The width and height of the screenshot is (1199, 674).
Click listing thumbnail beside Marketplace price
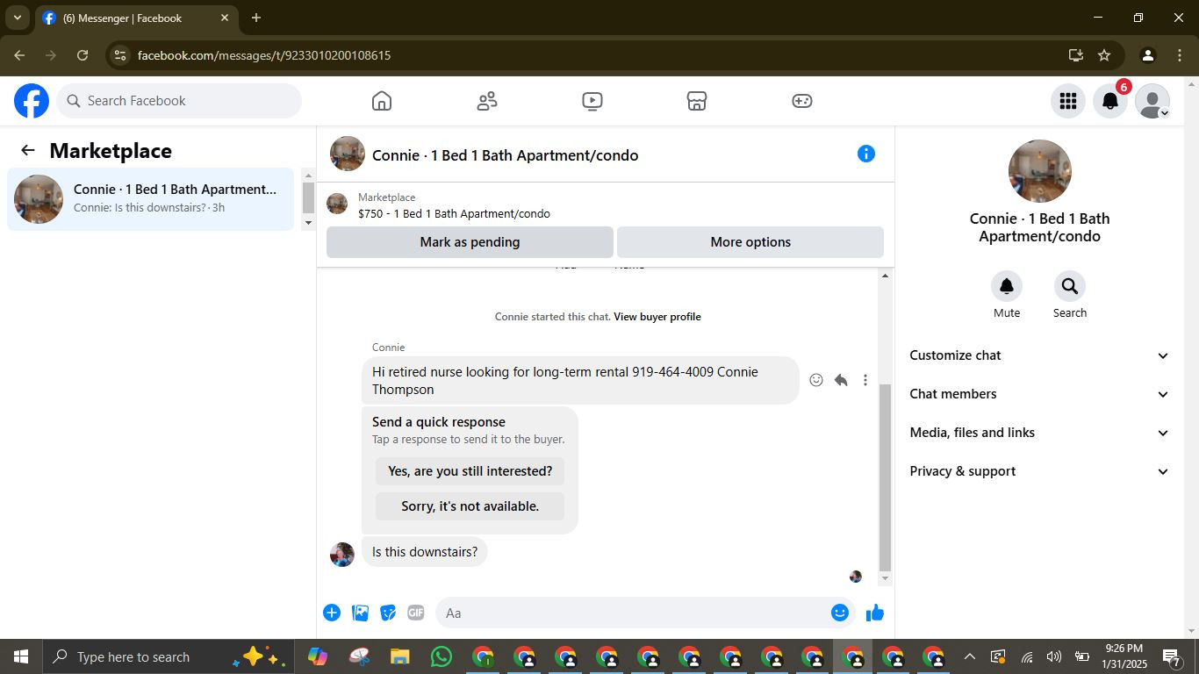(337, 204)
